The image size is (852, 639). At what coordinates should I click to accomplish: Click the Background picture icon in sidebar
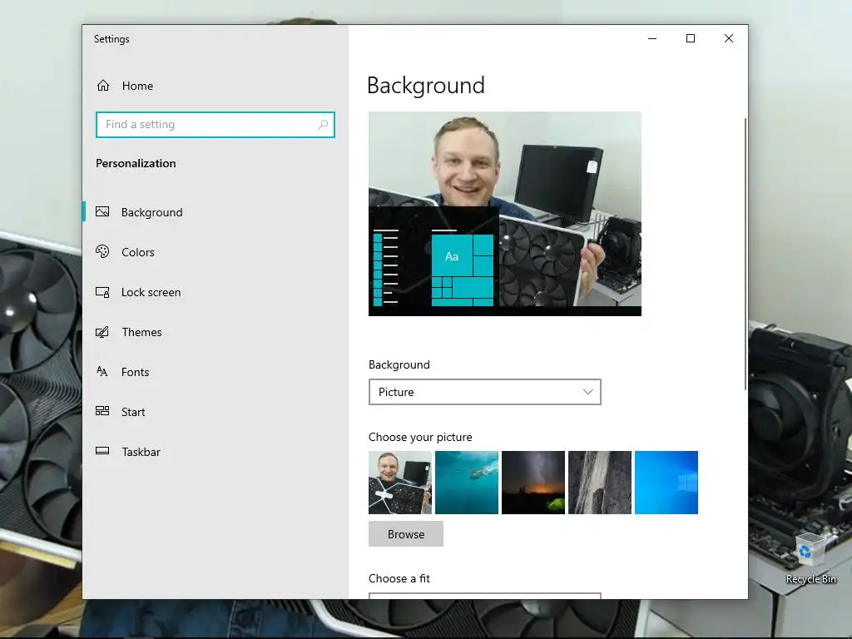pyautogui.click(x=102, y=212)
